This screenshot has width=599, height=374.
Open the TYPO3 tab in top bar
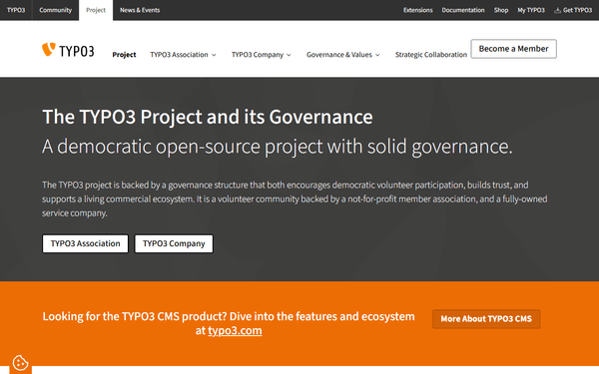tap(16, 10)
